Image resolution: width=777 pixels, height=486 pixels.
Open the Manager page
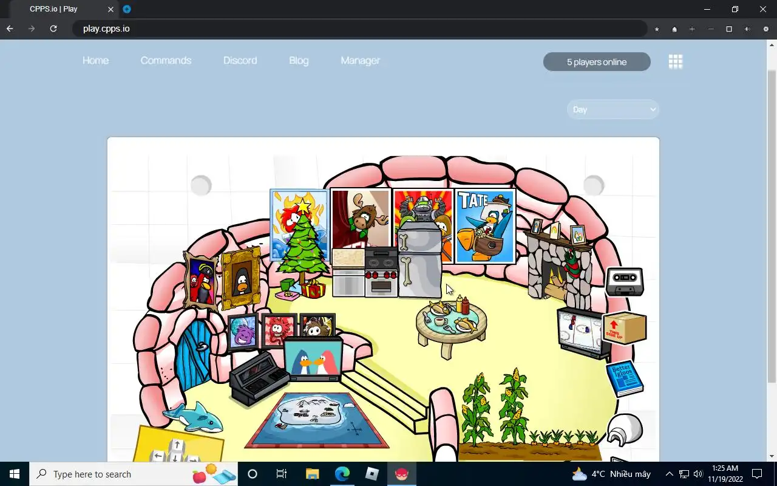360,61
